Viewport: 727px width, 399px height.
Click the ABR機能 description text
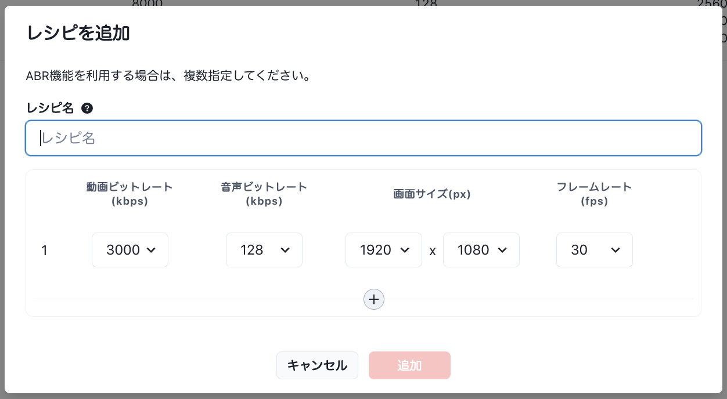pos(168,76)
